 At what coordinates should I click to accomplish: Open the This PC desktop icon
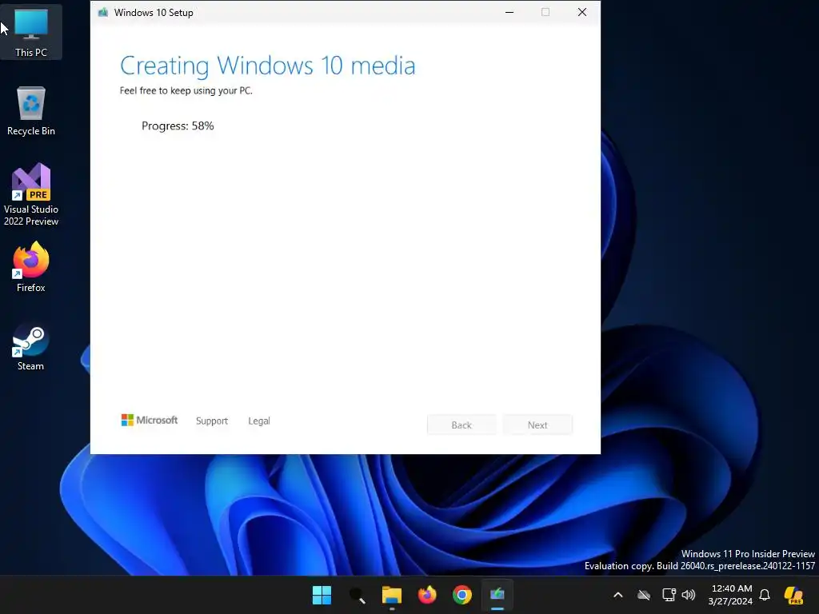(31, 32)
